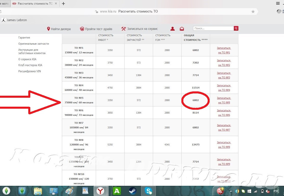The height and width of the screenshot is (196, 284).
Task: Open Skype from the taskbar
Action: [148, 191]
